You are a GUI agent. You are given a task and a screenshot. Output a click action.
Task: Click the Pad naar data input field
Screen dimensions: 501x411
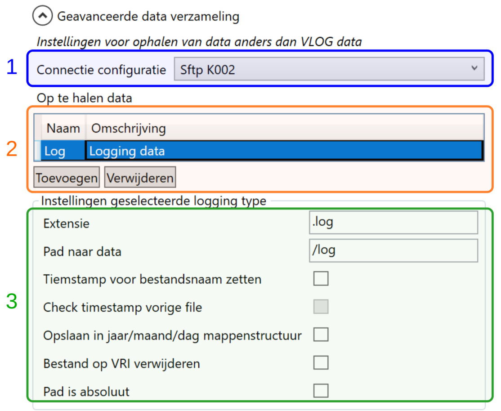[394, 250]
